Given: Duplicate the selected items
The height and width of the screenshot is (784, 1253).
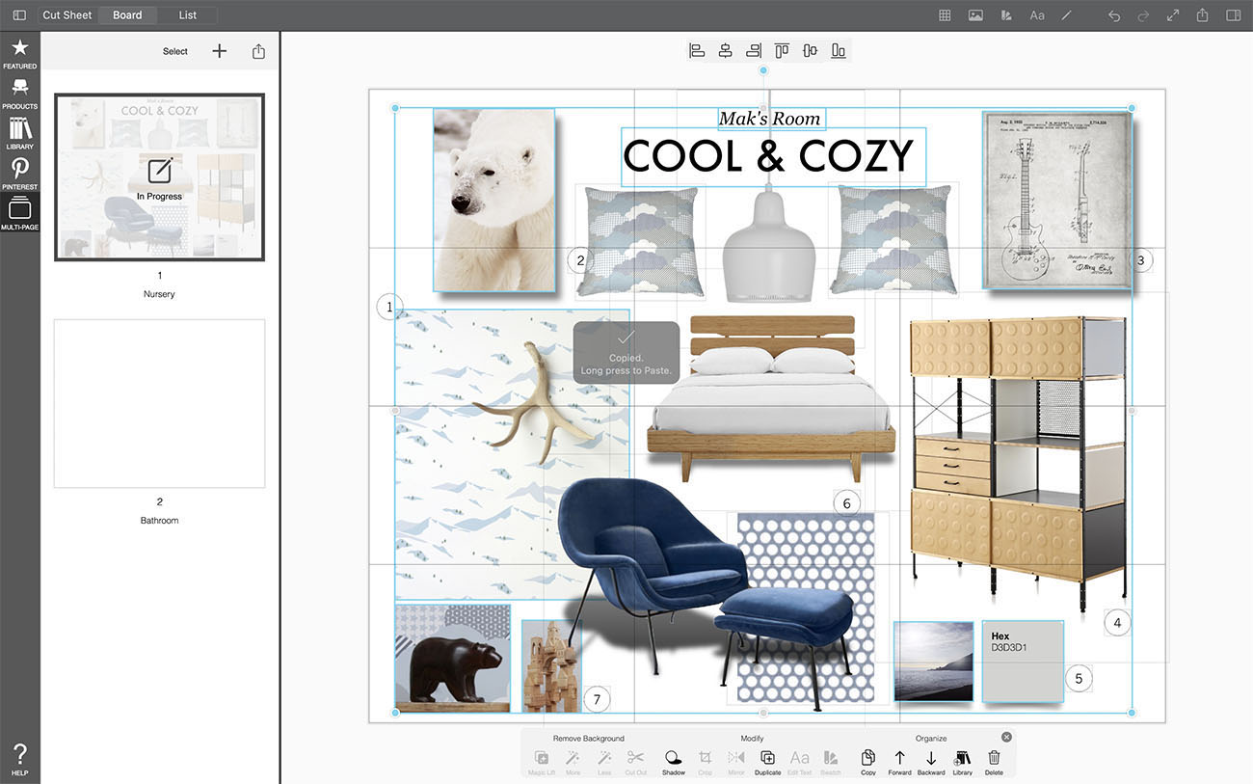Looking at the screenshot, I should (767, 760).
